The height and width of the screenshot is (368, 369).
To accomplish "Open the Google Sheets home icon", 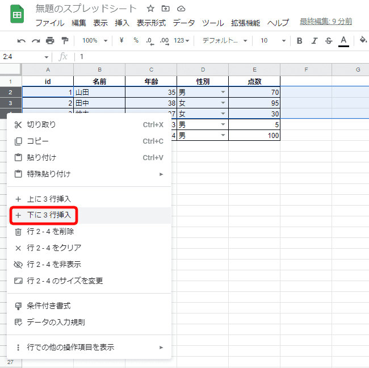I will coord(17,14).
